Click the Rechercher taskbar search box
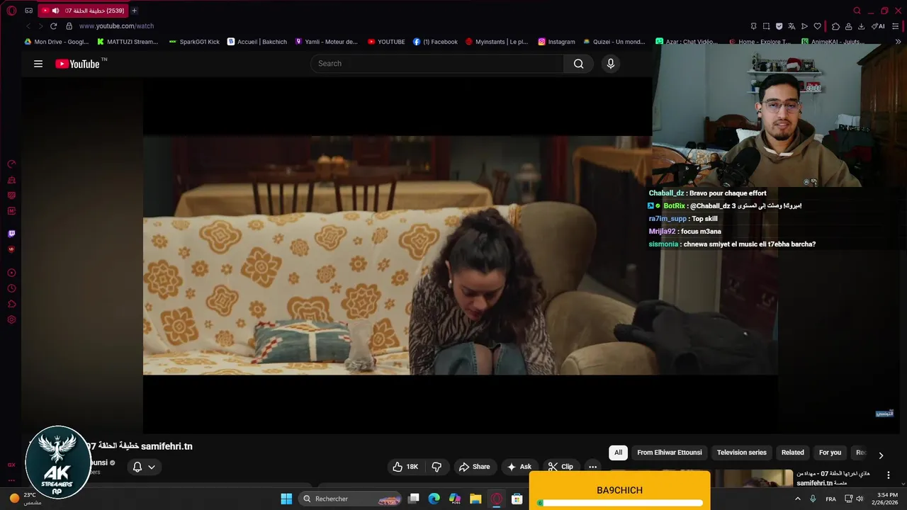This screenshot has height=510, width=907. 351,499
